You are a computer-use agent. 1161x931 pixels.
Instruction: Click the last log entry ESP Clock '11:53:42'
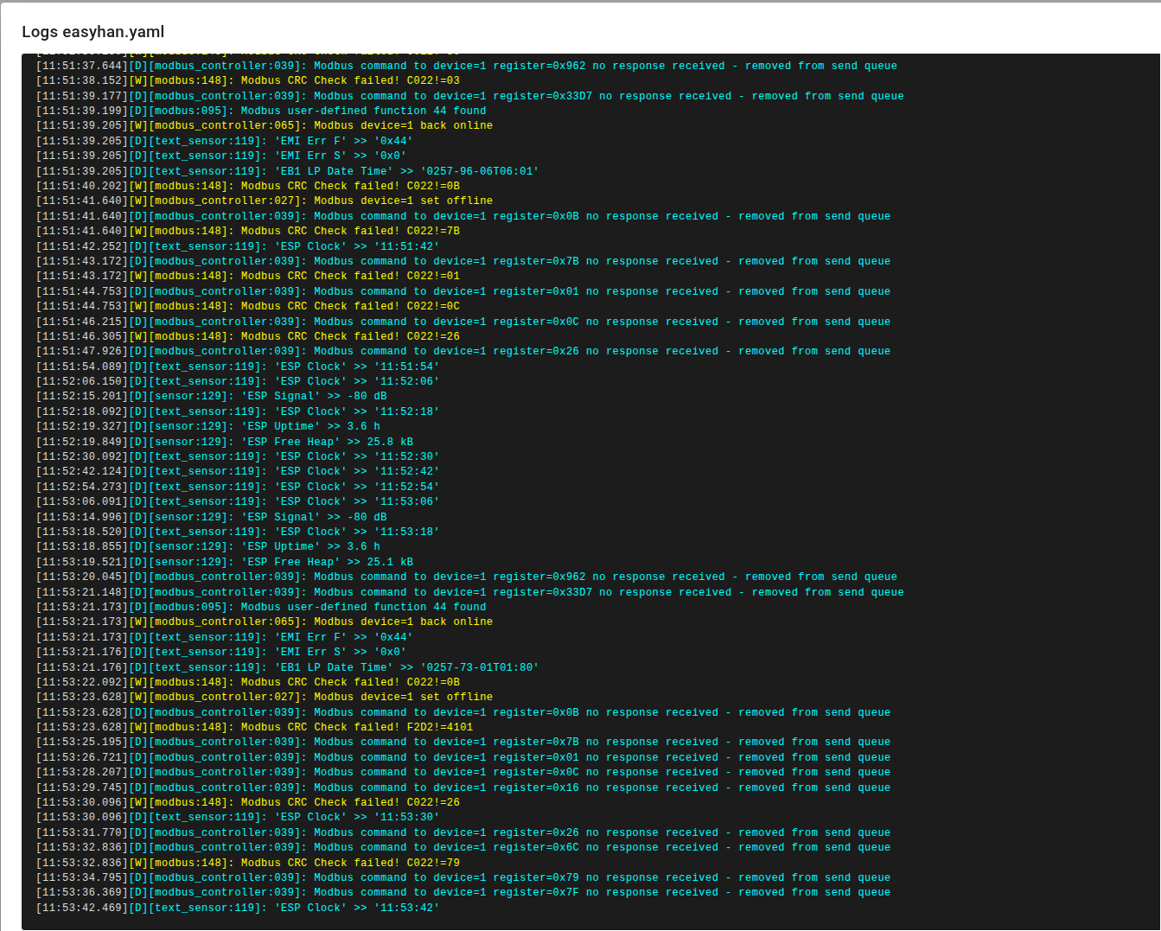pyautogui.click(x=238, y=908)
